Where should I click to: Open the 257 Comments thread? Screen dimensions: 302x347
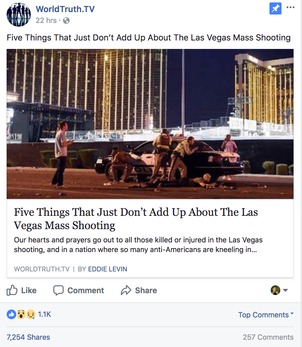pos(268,337)
